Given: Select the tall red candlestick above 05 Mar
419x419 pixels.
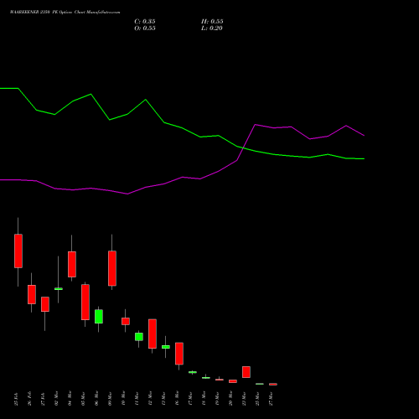Looking at the screenshot, I should (x=85, y=303).
